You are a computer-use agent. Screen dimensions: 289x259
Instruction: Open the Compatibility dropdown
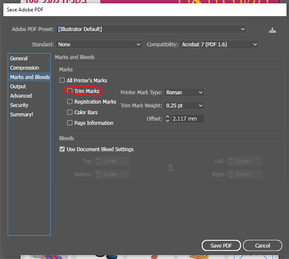(219, 44)
